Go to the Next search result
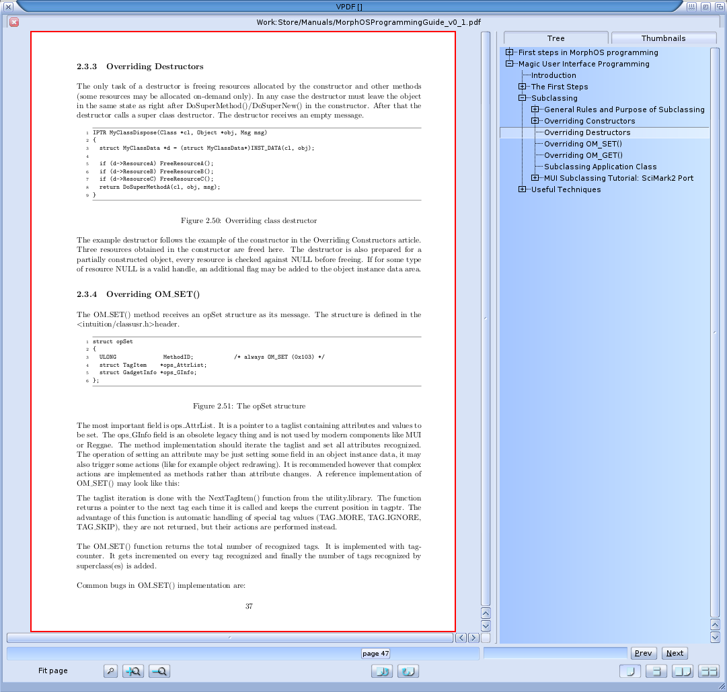 point(675,653)
